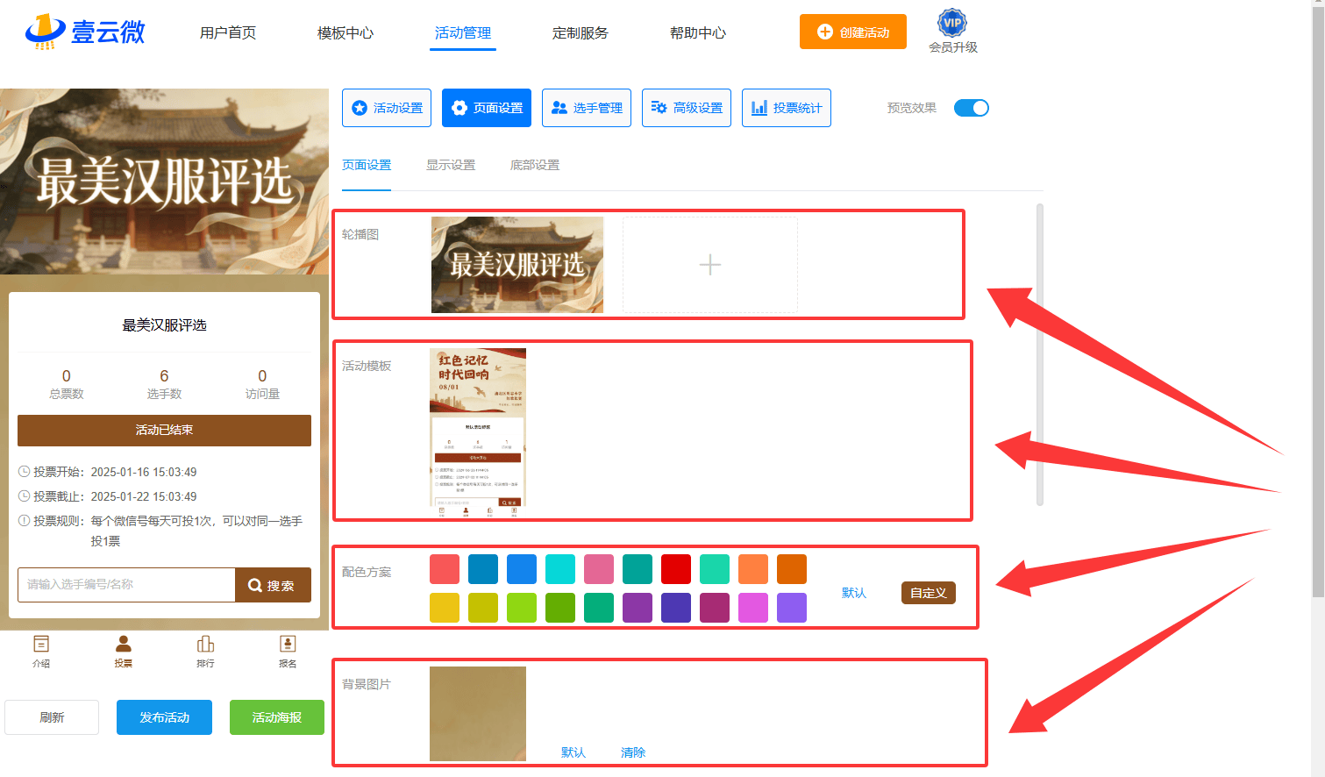Open 介绍 icon in preview footer
The height and width of the screenshot is (777, 1325).
tap(41, 645)
